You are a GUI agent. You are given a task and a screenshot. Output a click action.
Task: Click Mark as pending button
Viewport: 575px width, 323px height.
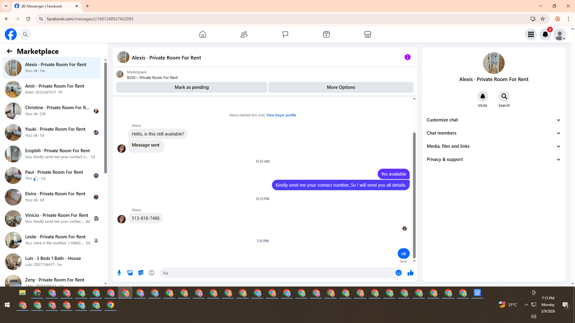[x=191, y=87]
